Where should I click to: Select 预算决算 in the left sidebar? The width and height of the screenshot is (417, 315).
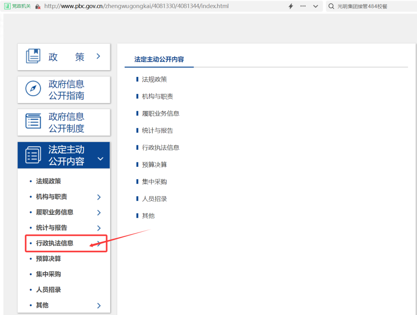pyautogui.click(x=48, y=259)
